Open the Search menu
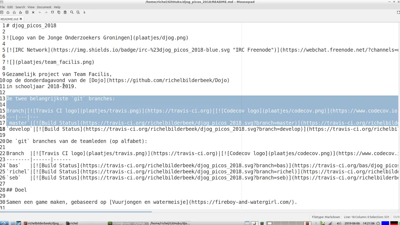Viewport: 400px width, 225px height. tap(20, 7)
